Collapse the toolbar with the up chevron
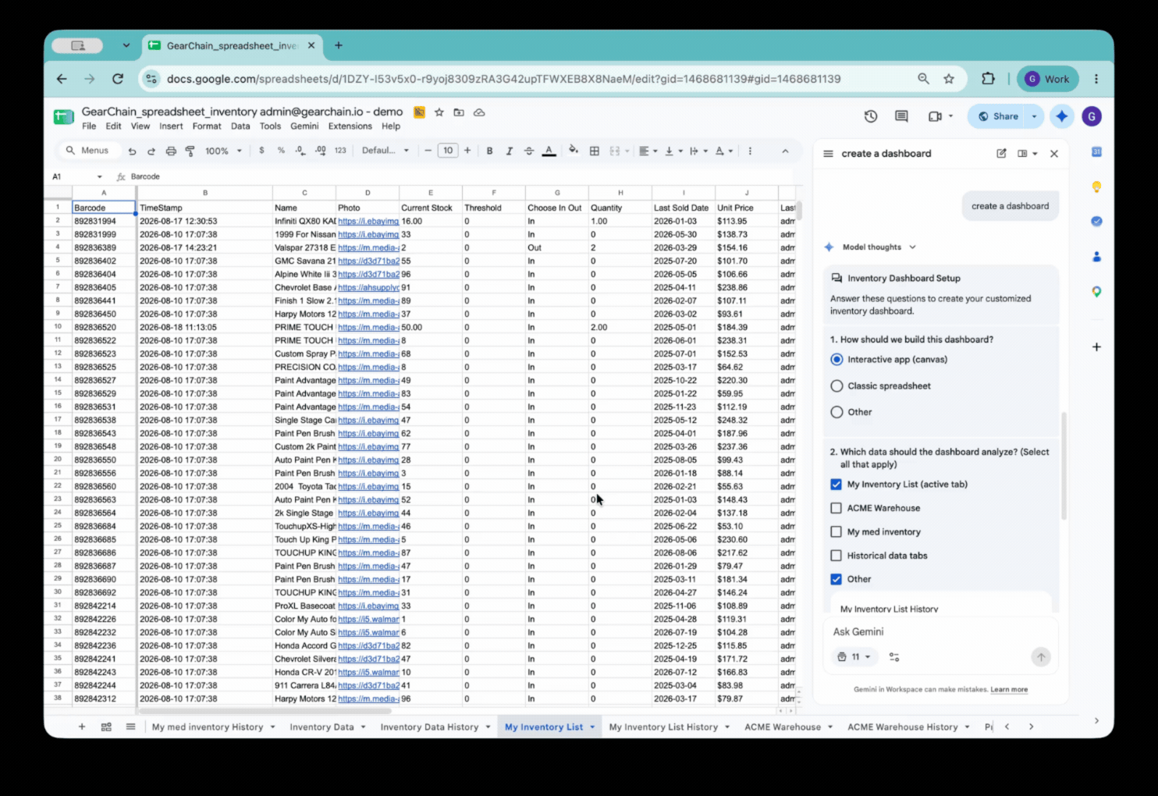The height and width of the screenshot is (796, 1158). point(785,151)
